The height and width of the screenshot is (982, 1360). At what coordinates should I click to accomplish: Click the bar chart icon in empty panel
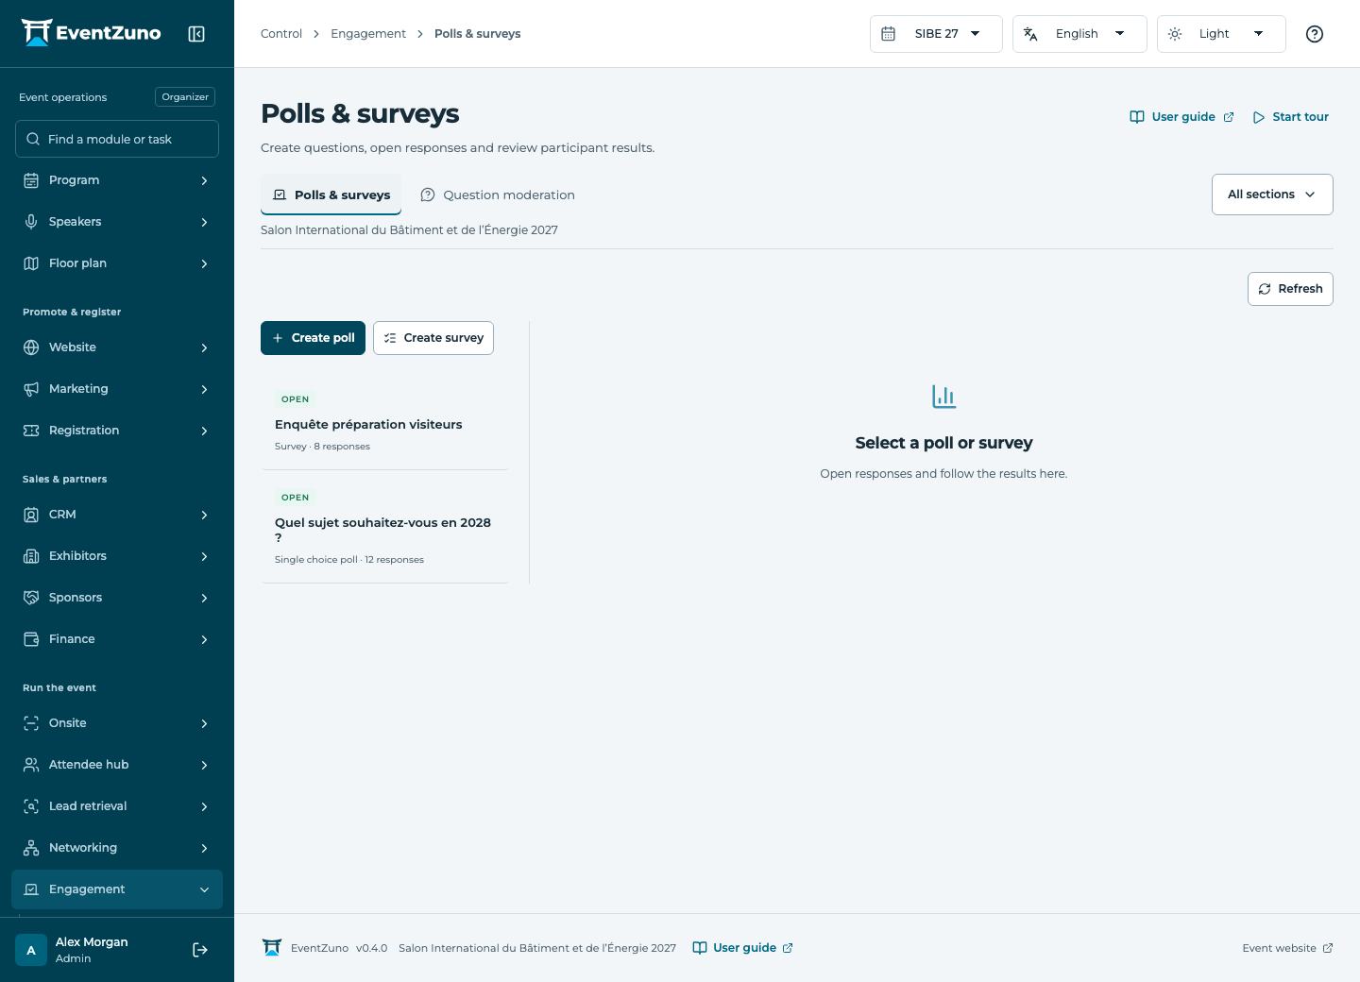[943, 397]
